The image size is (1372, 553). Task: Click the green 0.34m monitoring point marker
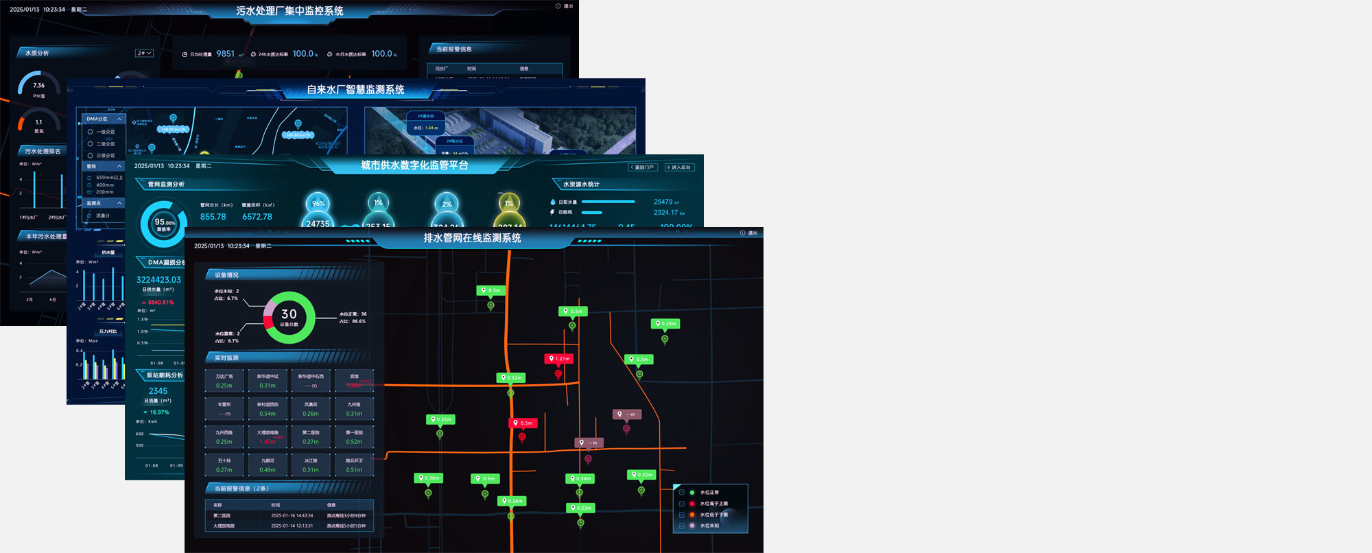click(580, 479)
